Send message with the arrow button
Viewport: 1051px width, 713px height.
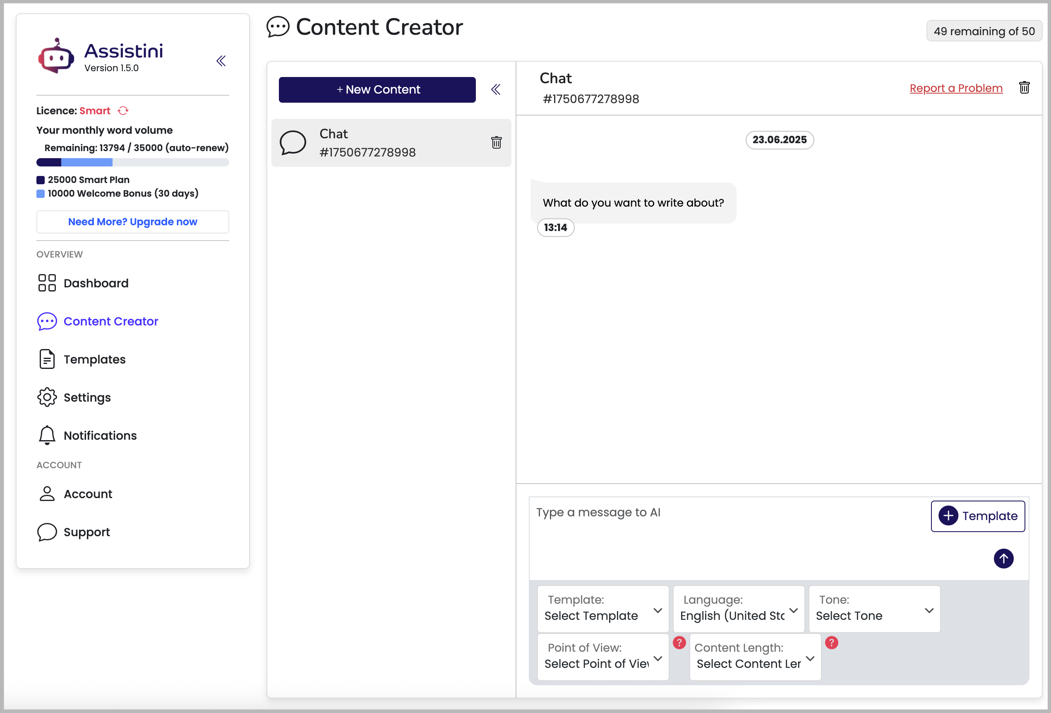click(x=1003, y=558)
